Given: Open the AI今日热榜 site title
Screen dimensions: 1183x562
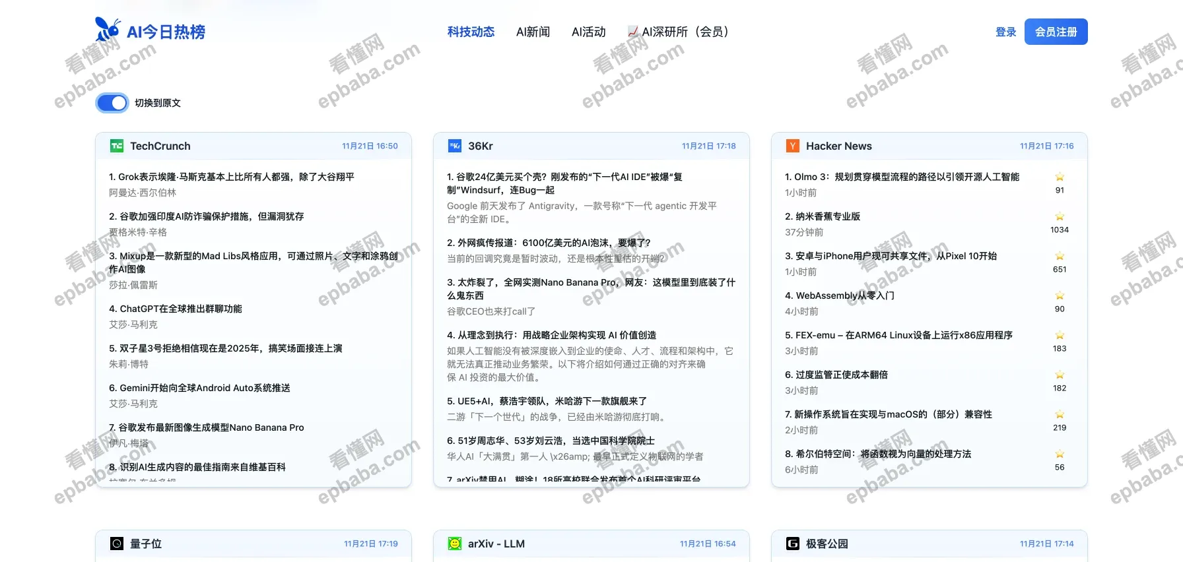Looking at the screenshot, I should point(166,32).
